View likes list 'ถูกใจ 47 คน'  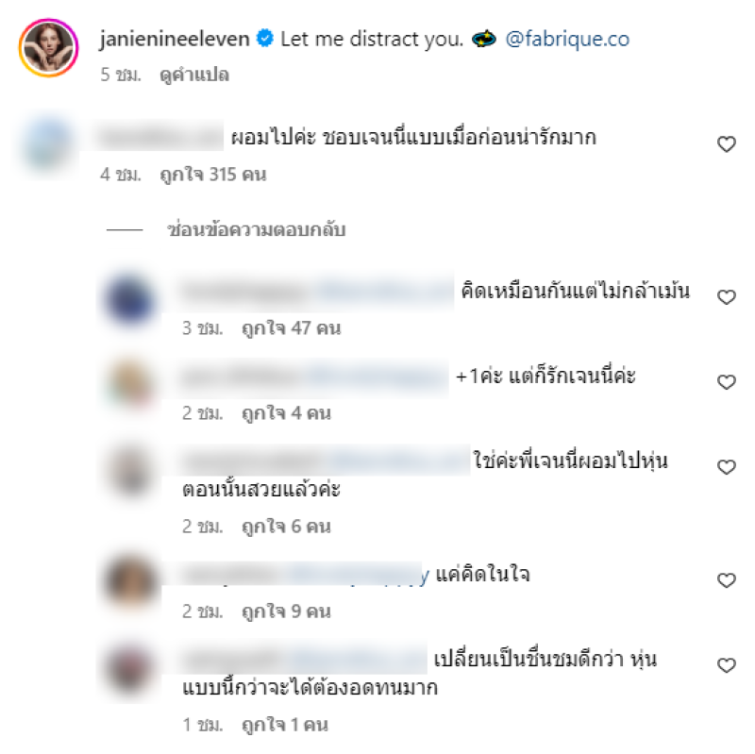coord(292,328)
